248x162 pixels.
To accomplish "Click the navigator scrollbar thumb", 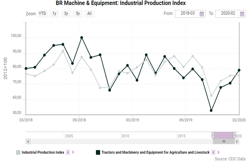I will coord(224,141).
